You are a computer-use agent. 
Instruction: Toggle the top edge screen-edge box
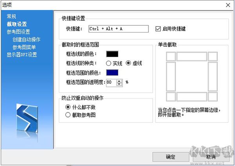tap(192, 56)
